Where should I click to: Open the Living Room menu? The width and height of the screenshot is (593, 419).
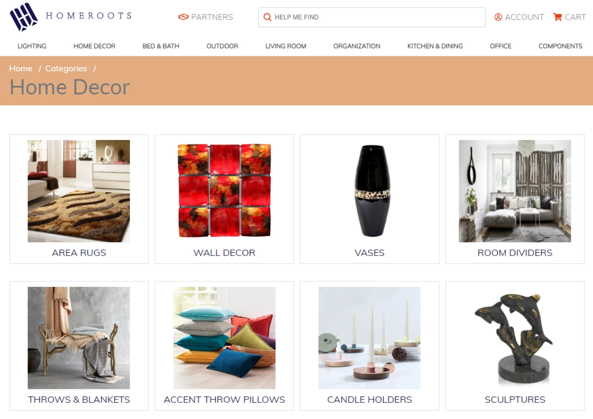pos(286,46)
